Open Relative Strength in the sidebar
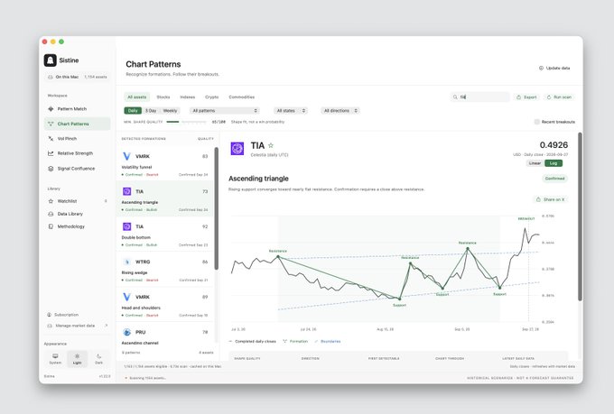Screen dimensions: 614x414 tap(75, 153)
